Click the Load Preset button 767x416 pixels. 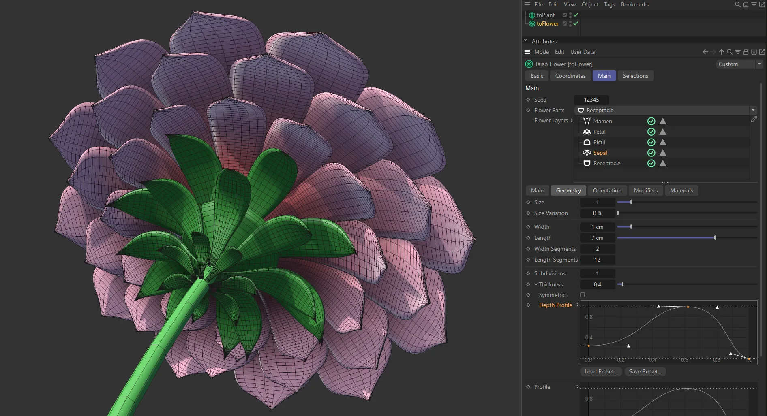pos(600,371)
